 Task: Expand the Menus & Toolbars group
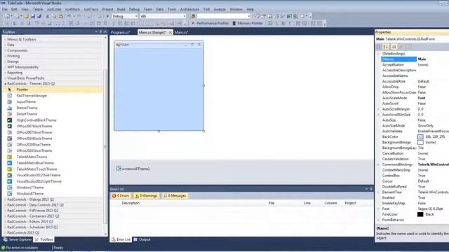tap(5, 39)
